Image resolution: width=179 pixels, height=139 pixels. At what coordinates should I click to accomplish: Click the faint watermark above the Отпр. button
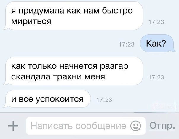[x=164, y=106]
